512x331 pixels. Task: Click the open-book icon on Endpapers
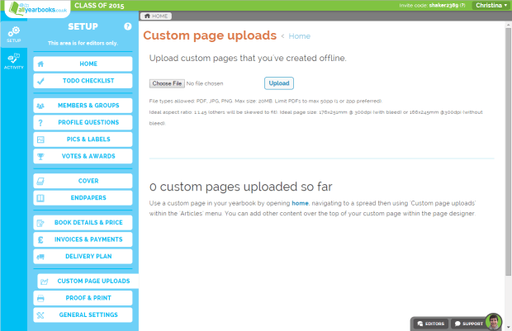[x=40, y=198]
